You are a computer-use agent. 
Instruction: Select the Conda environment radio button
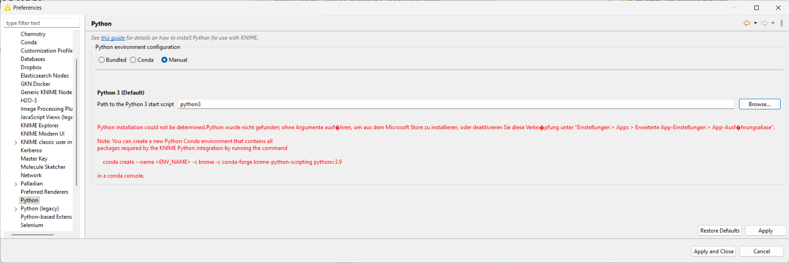pyautogui.click(x=133, y=60)
